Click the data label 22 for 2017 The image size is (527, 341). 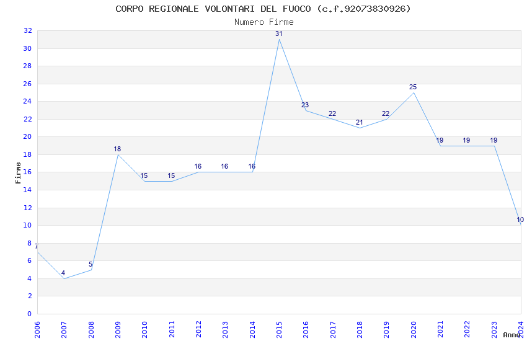coord(332,113)
